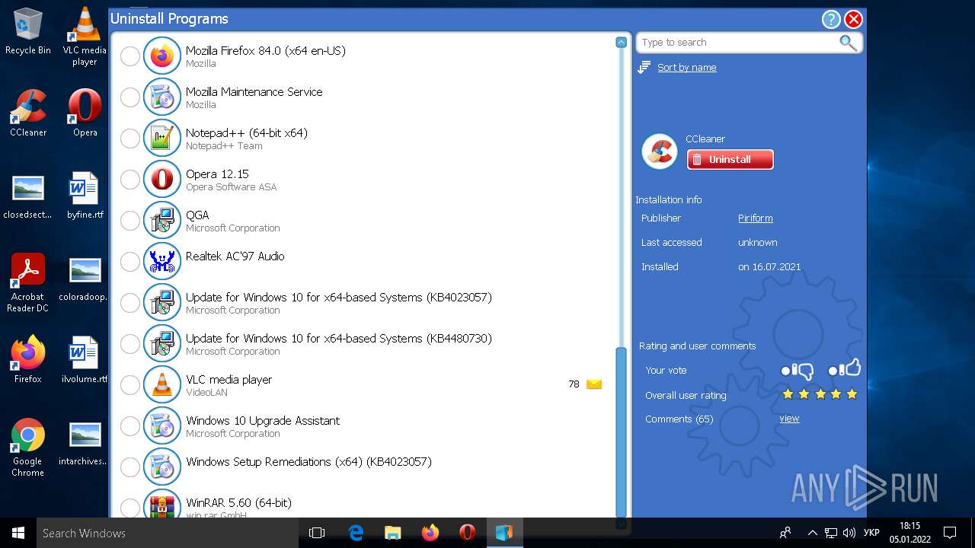Click the sort order icon

(644, 68)
